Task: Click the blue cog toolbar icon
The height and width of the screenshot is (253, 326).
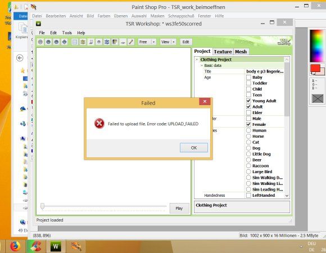Action: (107, 42)
